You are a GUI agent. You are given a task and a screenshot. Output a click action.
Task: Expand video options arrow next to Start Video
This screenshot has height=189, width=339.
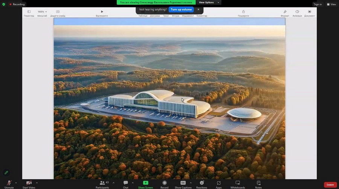tap(37, 183)
